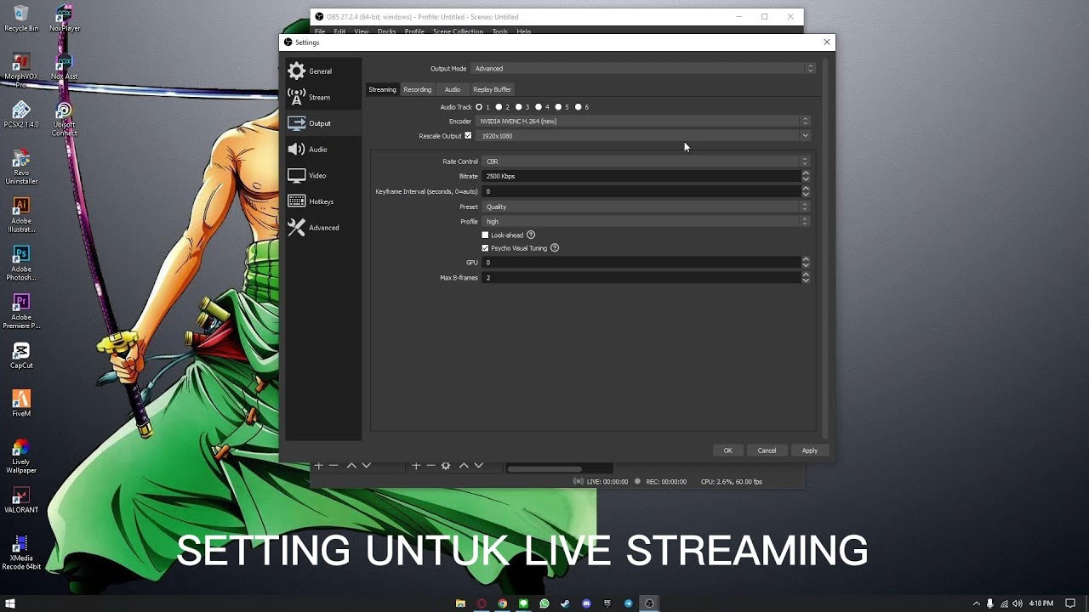The width and height of the screenshot is (1089, 612).
Task: Switch to the Streaming tab
Action: (x=382, y=89)
